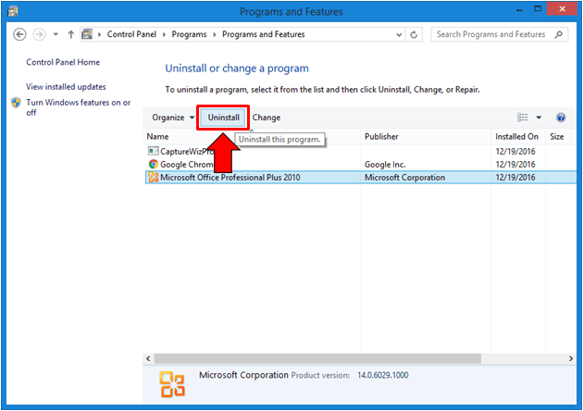Click the Microsoft Corporation publisher cell
The width and height of the screenshot is (583, 411).
point(404,178)
